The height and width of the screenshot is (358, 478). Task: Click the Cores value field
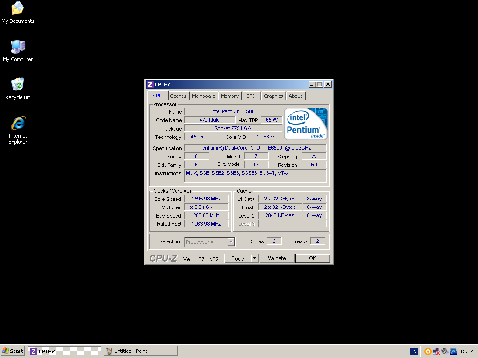pyautogui.click(x=274, y=241)
